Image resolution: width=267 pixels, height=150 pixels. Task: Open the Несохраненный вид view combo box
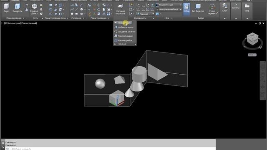[169, 9]
